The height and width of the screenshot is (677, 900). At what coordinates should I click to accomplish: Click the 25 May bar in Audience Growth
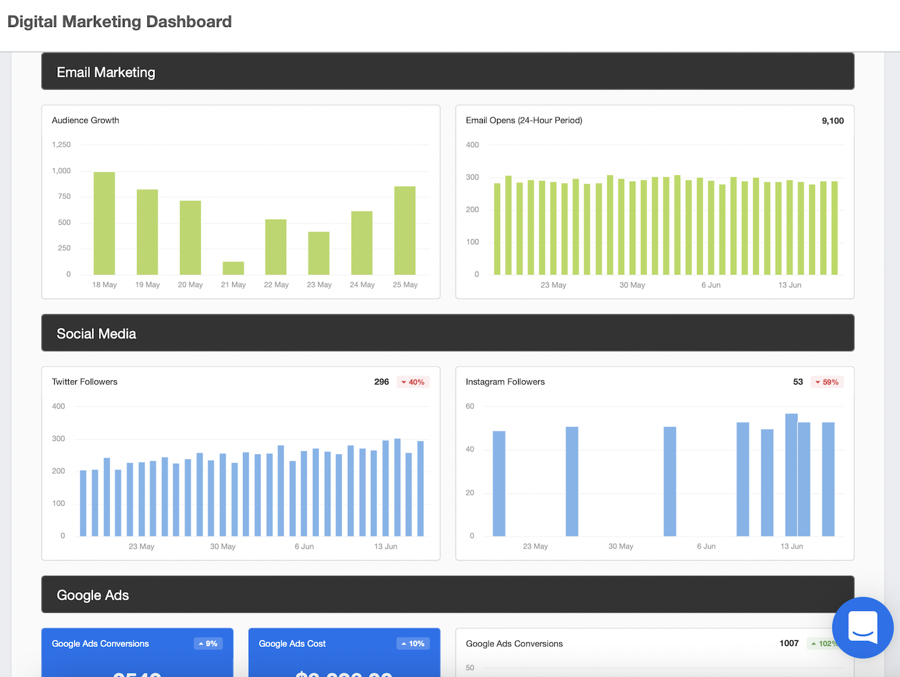pos(405,231)
